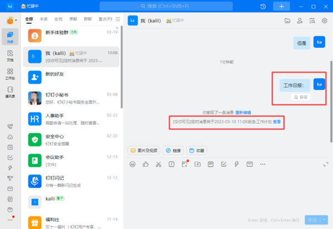Screen dimensions: 333x229
Task: Switch to the 群聊 (Group chat) tab
Action: tap(87, 19)
